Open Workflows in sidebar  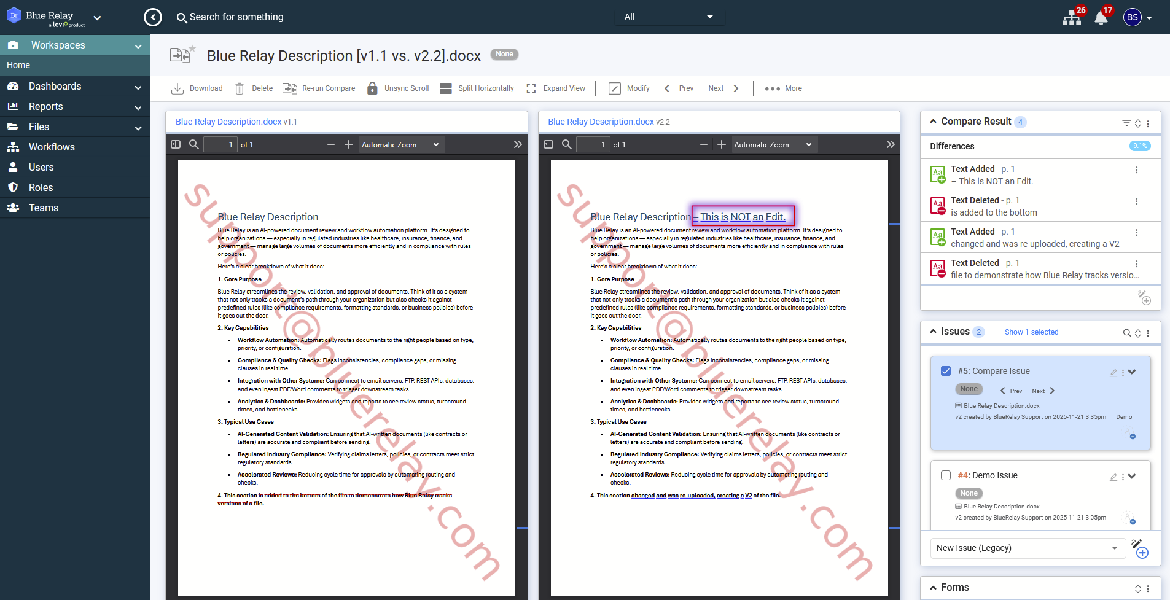(x=75, y=147)
